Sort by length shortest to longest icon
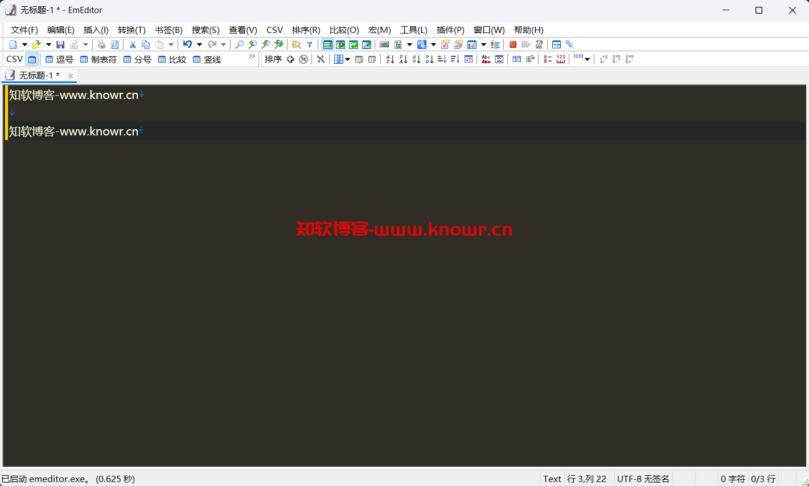The width and height of the screenshot is (809, 486). point(442,59)
